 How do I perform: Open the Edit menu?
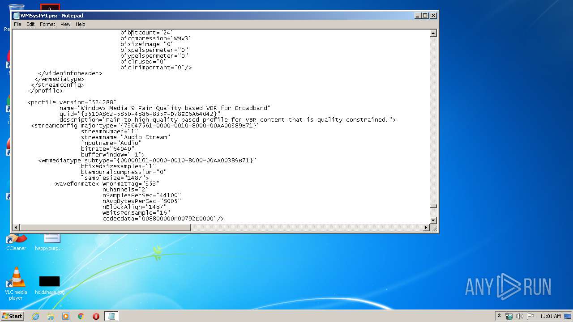tap(30, 24)
